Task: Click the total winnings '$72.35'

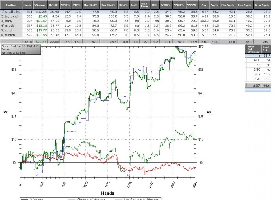Action: [41, 42]
